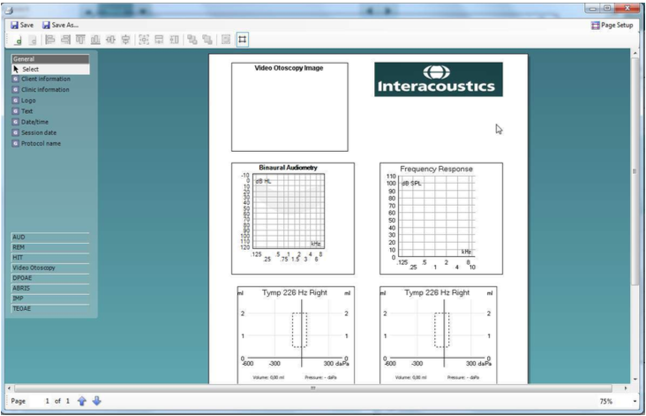Viewport: 646px width, 416px height.
Task: Pick the Clinic information element
Action: (x=45, y=89)
